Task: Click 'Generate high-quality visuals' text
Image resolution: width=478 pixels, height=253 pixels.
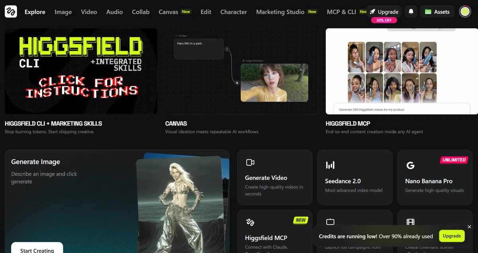Action: coord(434,190)
